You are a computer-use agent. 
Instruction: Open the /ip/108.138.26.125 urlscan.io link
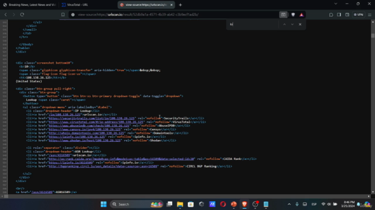tap(65, 114)
